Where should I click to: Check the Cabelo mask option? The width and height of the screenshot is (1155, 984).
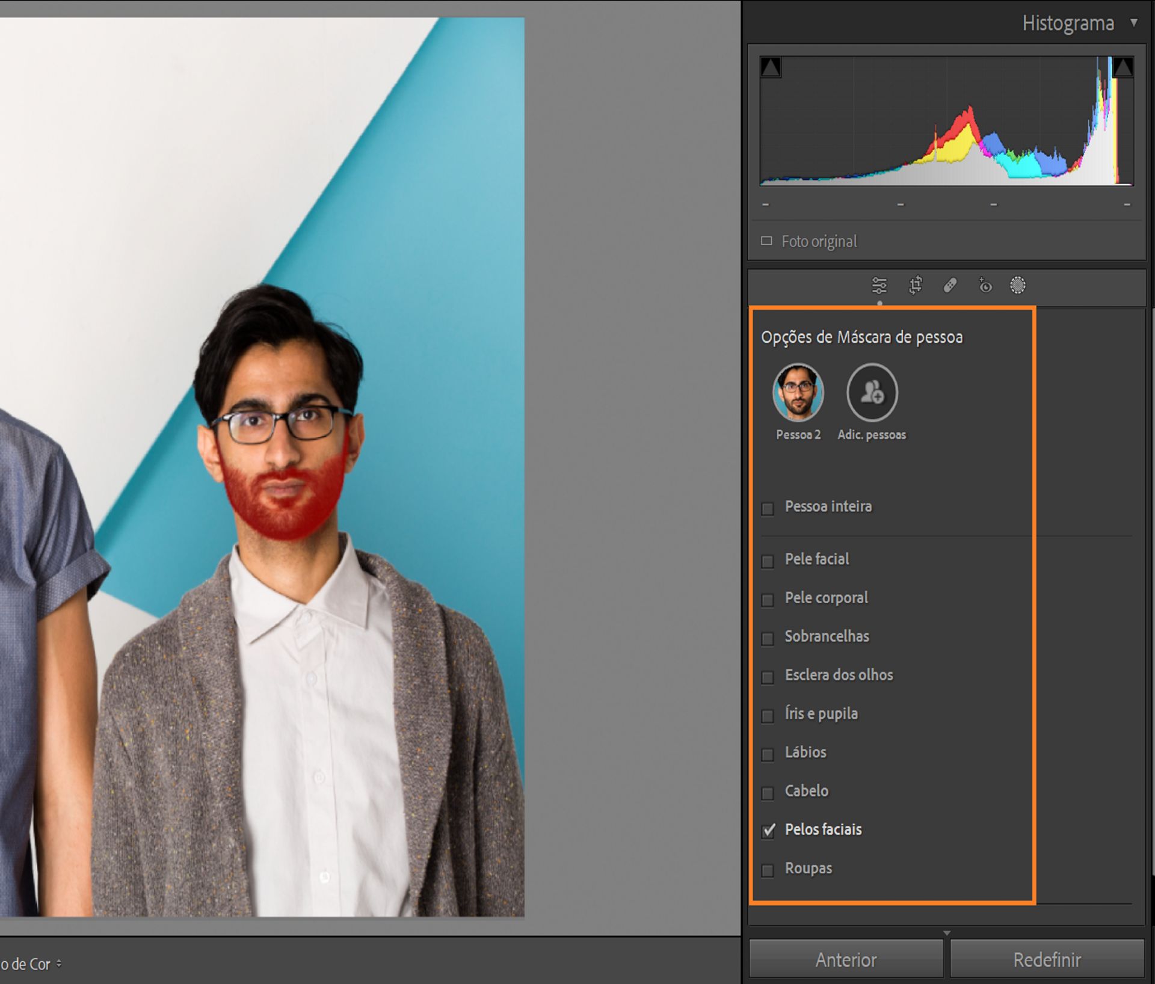[x=768, y=793]
